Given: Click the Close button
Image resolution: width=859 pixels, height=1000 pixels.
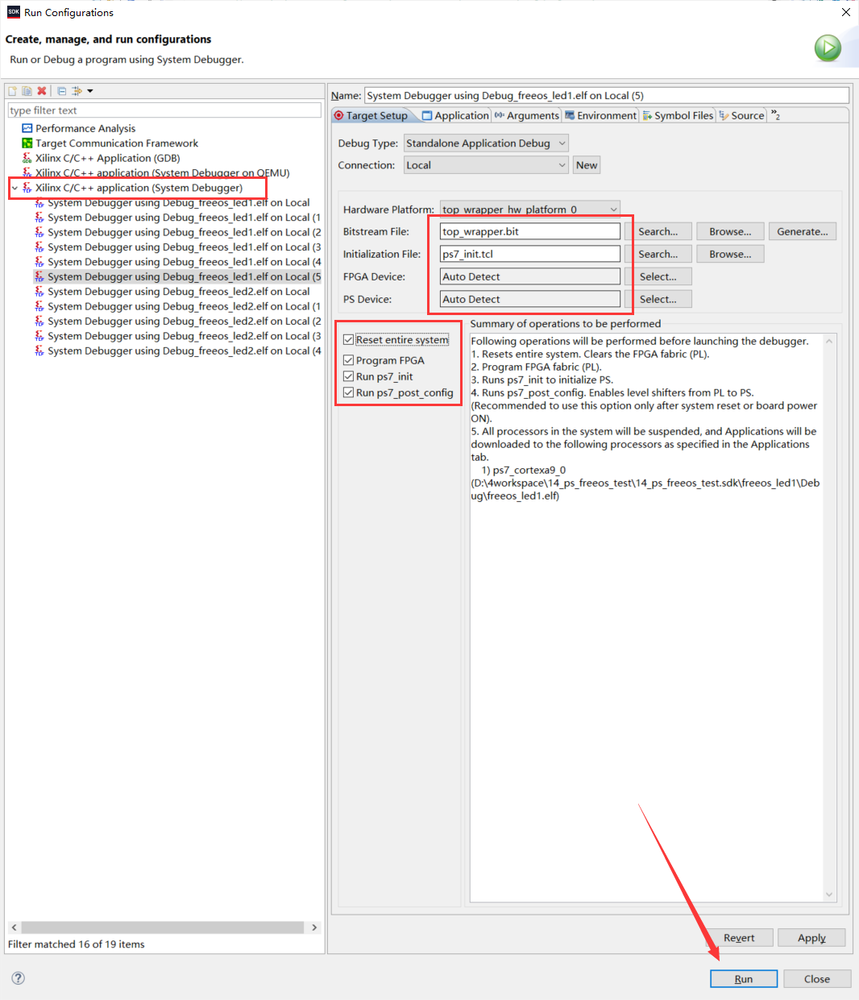Looking at the screenshot, I should click(817, 979).
